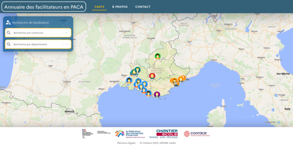Image resolution: width=293 pixels, height=145 pixels.
Task: Click the Milan label on the map
Action: coord(219,31)
